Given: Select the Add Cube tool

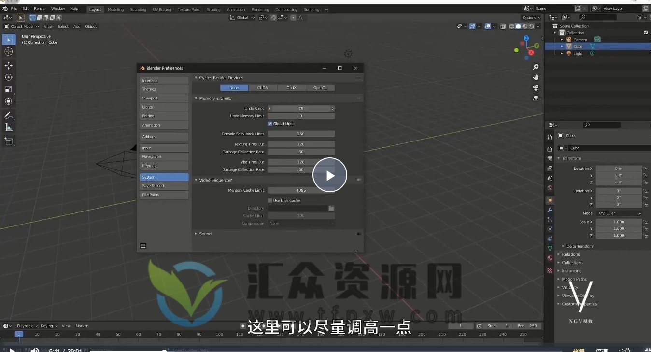Looking at the screenshot, I should click(8, 141).
